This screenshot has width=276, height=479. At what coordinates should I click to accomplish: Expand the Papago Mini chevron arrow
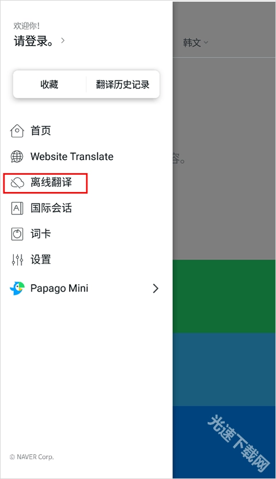coord(156,288)
